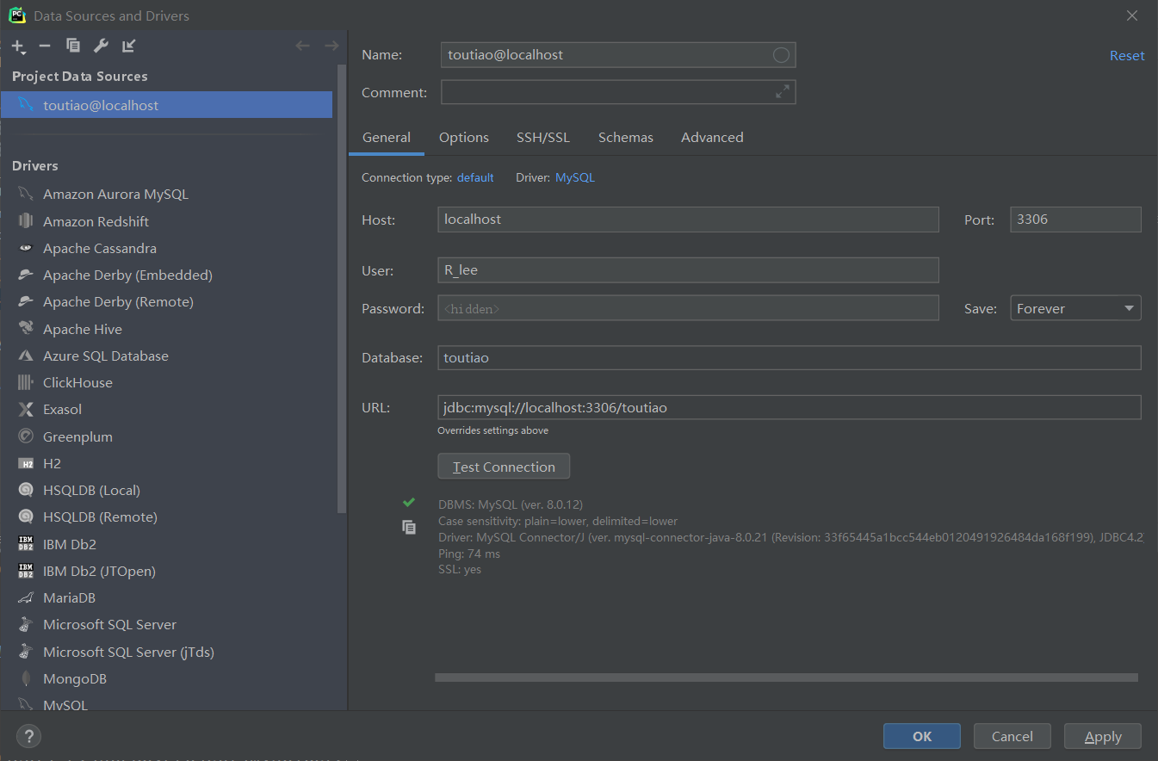Screen dimensions: 1158x761
Task: Click the Port input field
Action: point(1075,219)
